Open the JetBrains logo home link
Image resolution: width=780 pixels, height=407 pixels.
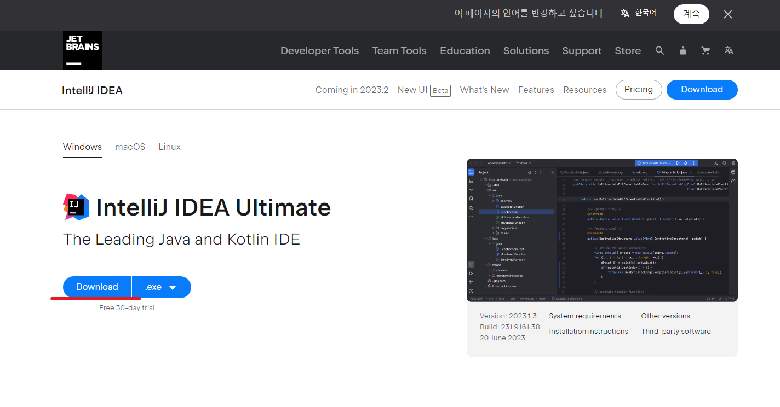[83, 50]
